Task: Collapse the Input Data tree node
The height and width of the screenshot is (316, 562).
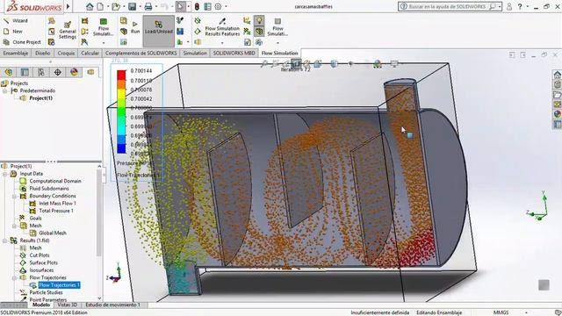Action: (5, 174)
